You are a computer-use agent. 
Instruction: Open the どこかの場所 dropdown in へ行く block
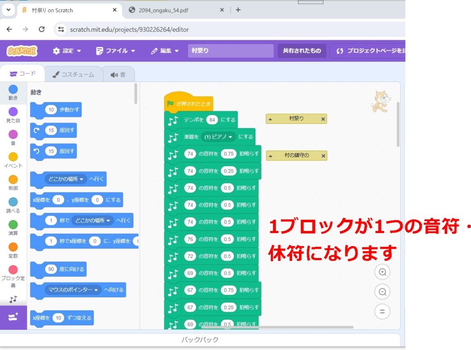pos(82,179)
